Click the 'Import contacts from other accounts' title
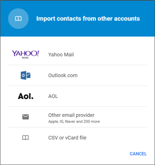Image resolution: width=155 pixels, height=165 pixels. tap(88, 19)
